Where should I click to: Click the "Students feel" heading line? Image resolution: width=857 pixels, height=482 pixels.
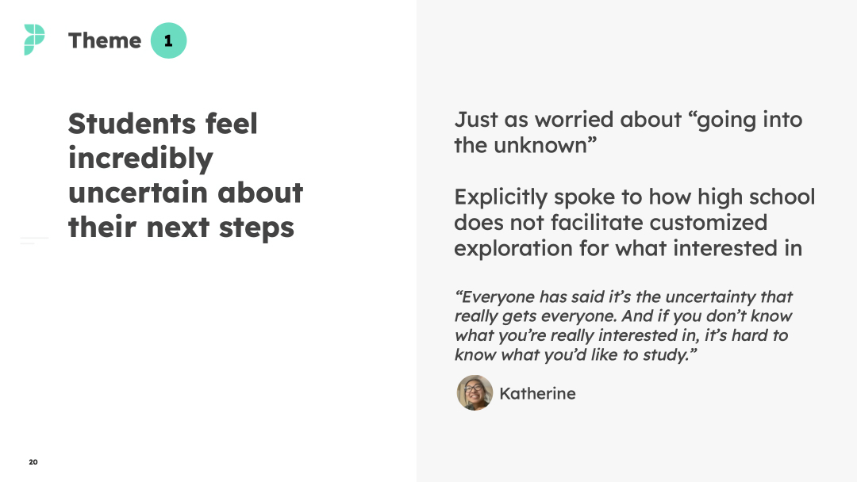[163, 124]
